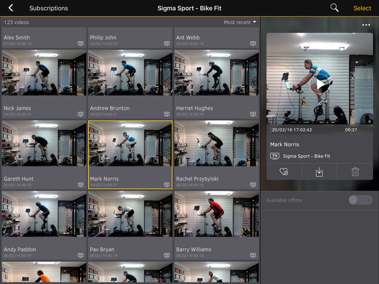
Task: Click TV icon on Gareth Hunt card
Action: 80,185
